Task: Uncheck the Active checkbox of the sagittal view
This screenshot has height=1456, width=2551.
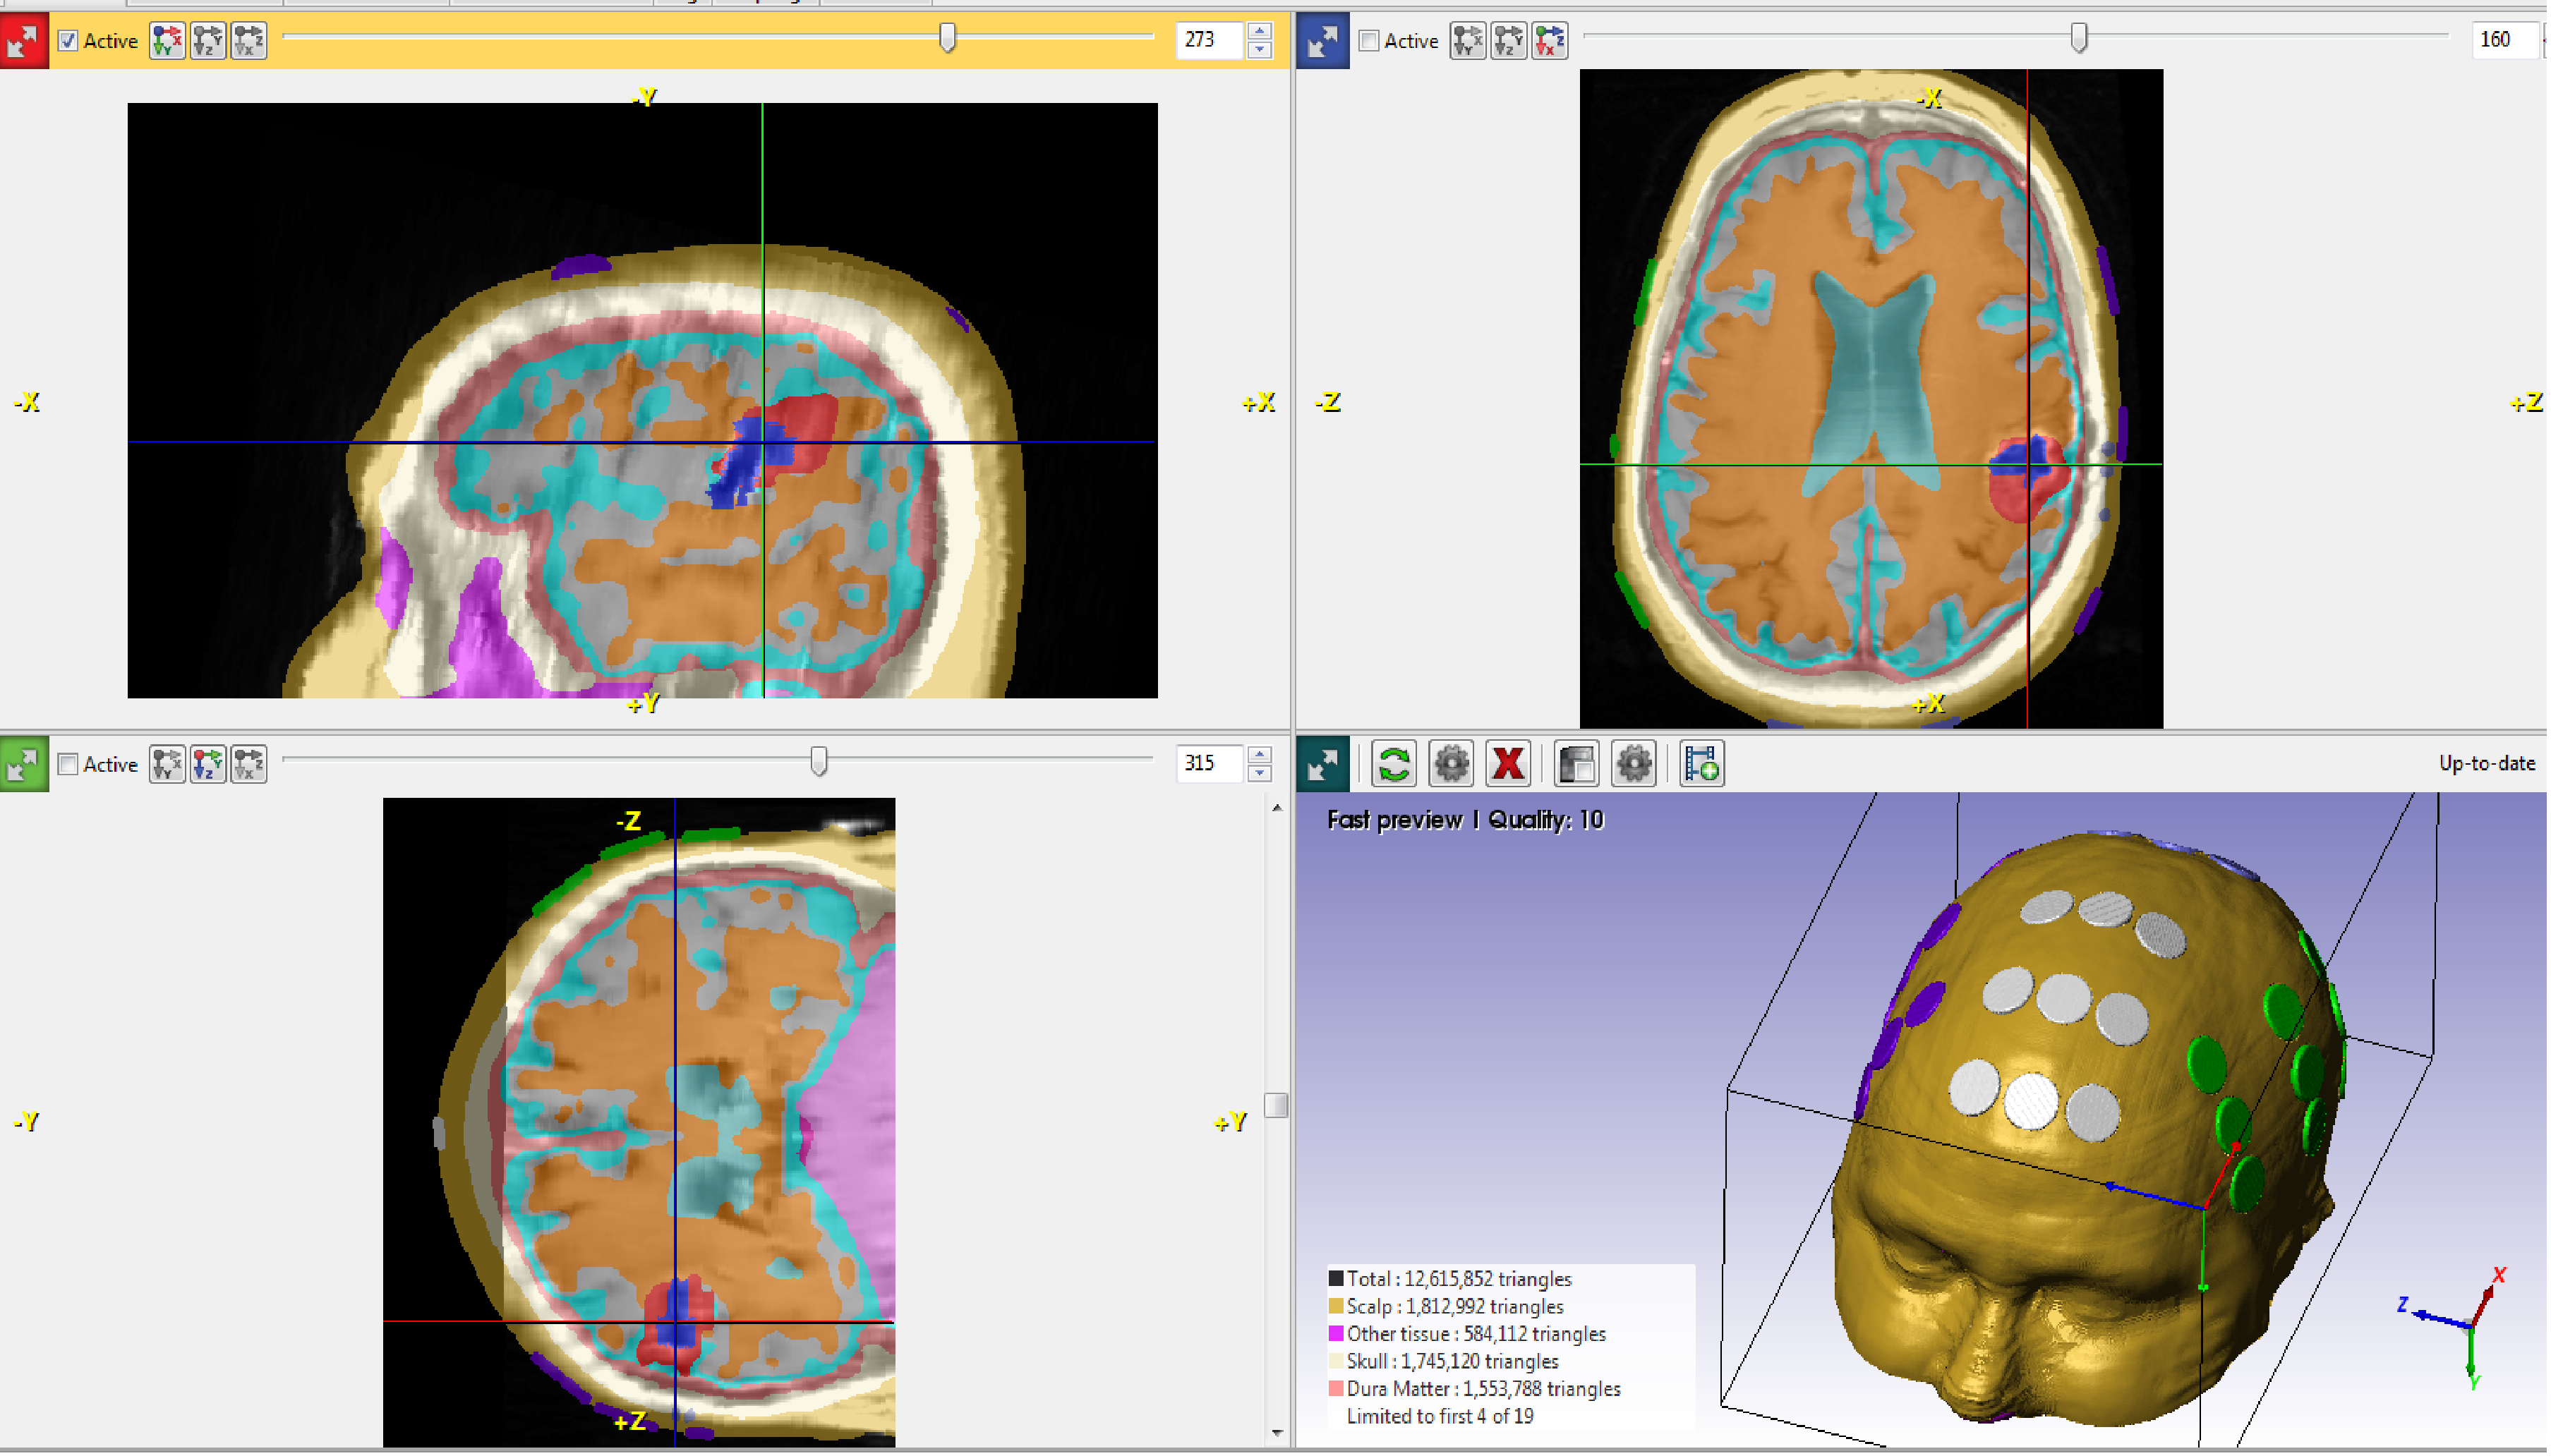Action: click(x=68, y=41)
